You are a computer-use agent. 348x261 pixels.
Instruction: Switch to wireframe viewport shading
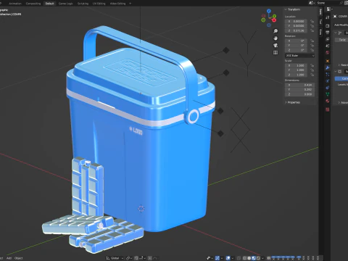coord(244,258)
